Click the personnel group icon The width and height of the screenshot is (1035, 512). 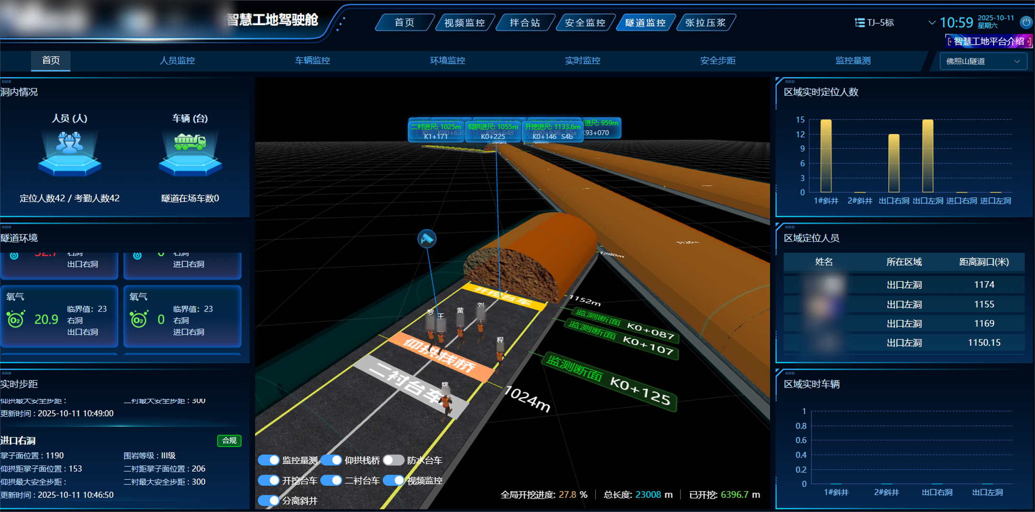(70, 143)
